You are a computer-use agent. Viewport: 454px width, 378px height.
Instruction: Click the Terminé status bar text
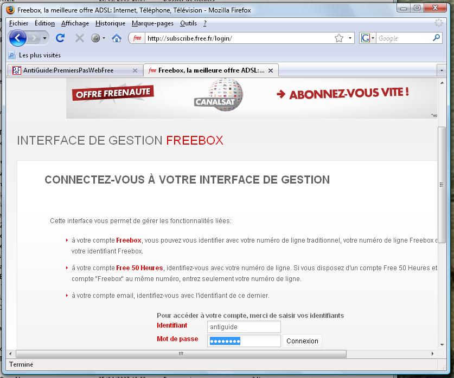click(21, 364)
